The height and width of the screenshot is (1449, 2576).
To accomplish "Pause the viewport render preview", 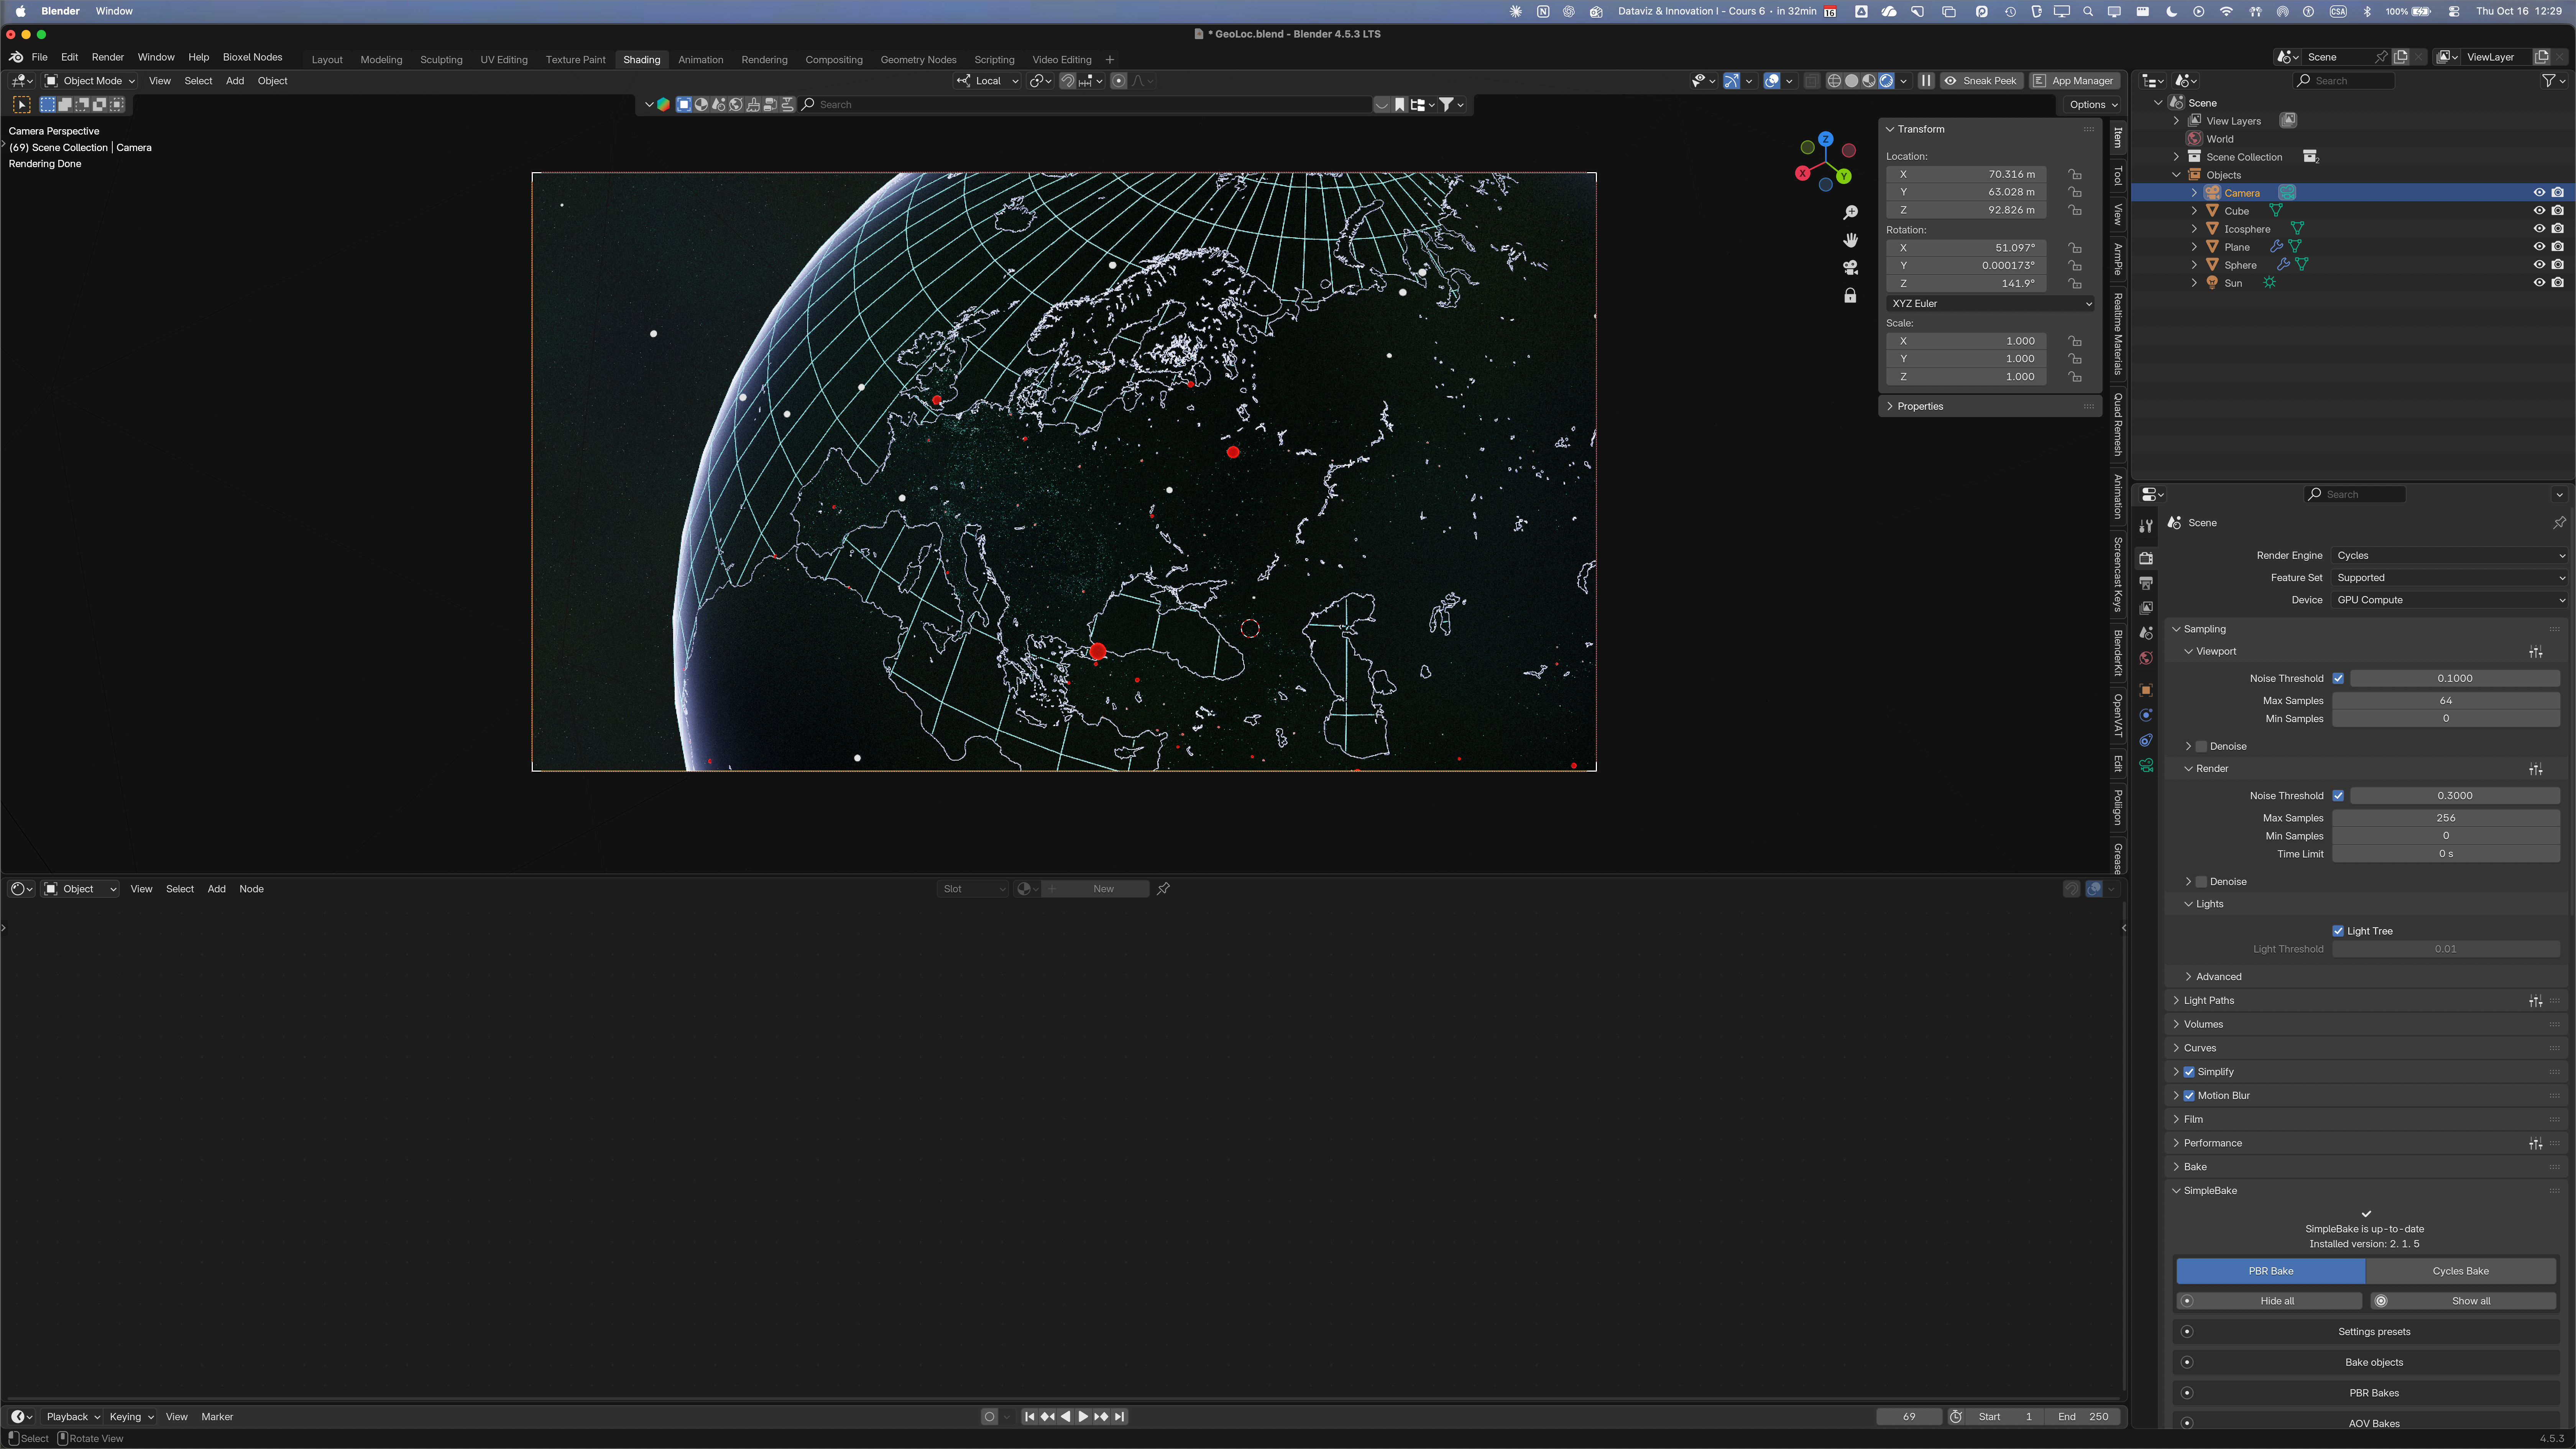I will [1926, 81].
